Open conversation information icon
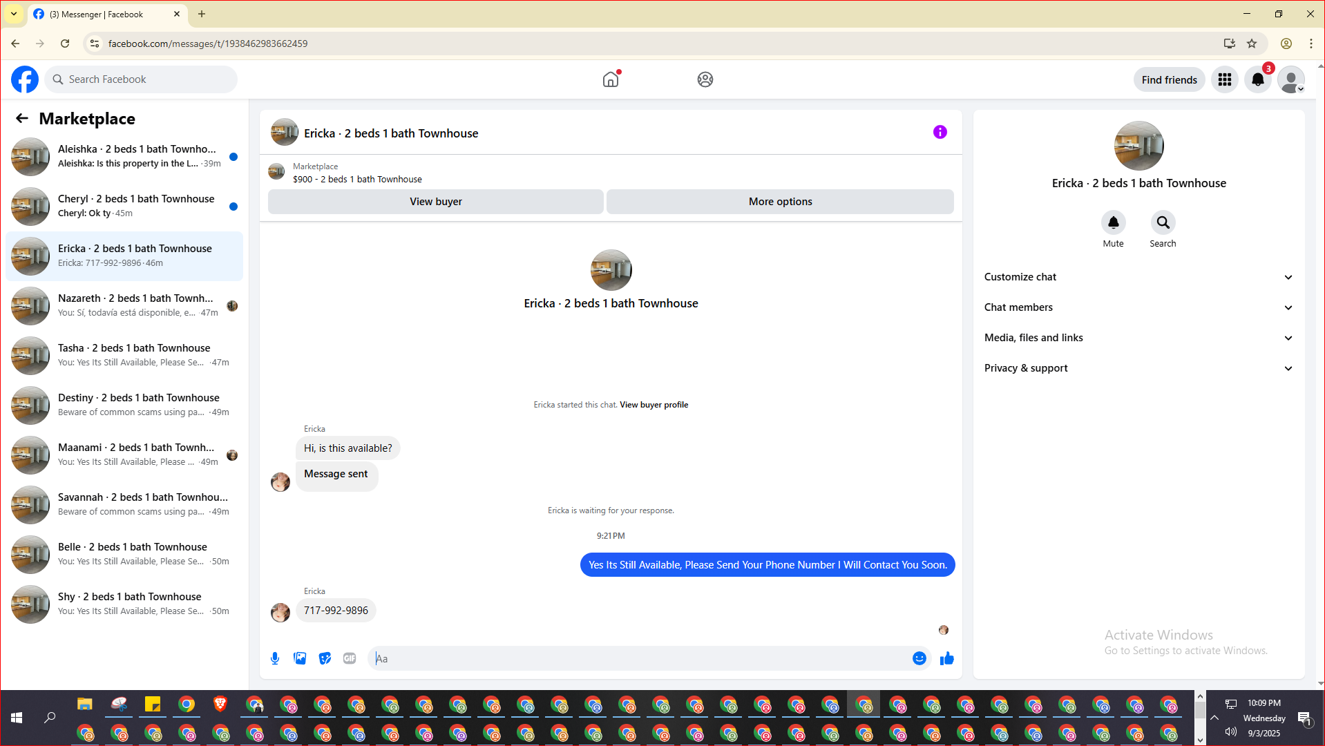 click(x=940, y=132)
